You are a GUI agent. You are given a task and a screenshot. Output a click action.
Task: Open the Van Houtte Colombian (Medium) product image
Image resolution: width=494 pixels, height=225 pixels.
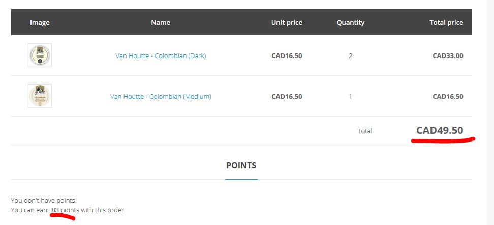40,96
